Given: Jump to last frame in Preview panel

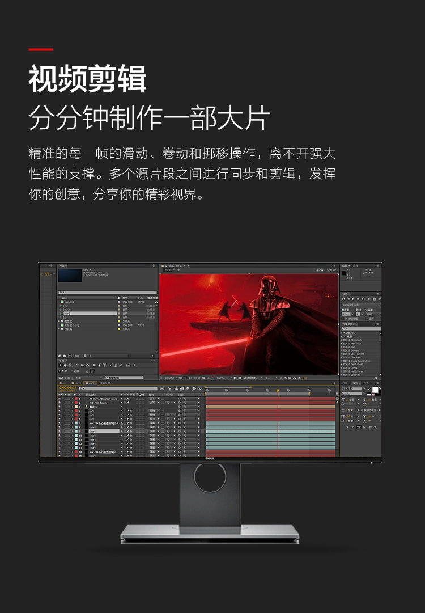Looking at the screenshot, I should (363, 299).
